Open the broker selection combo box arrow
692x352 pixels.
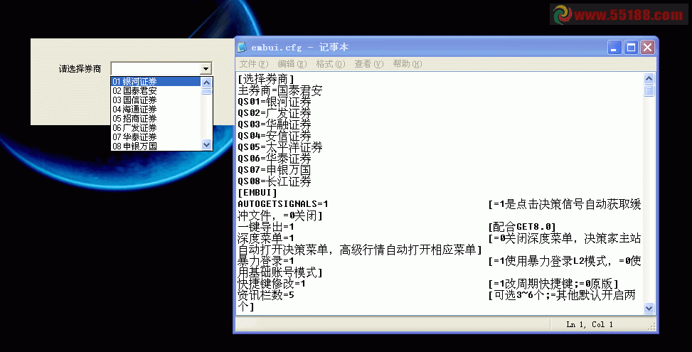[x=206, y=69]
